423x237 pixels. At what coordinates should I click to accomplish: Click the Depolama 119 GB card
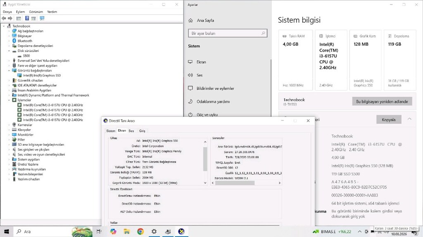tap(400, 60)
